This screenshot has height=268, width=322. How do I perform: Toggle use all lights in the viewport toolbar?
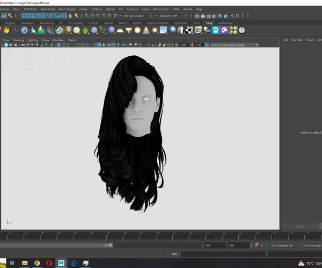(119, 45)
